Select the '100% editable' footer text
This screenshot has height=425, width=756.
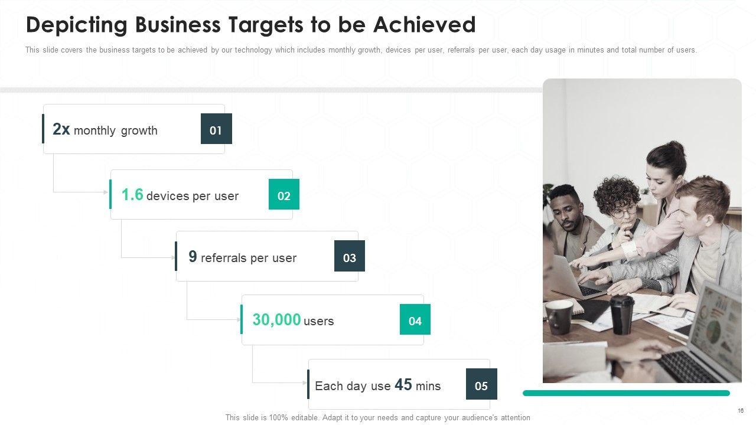pos(377,418)
